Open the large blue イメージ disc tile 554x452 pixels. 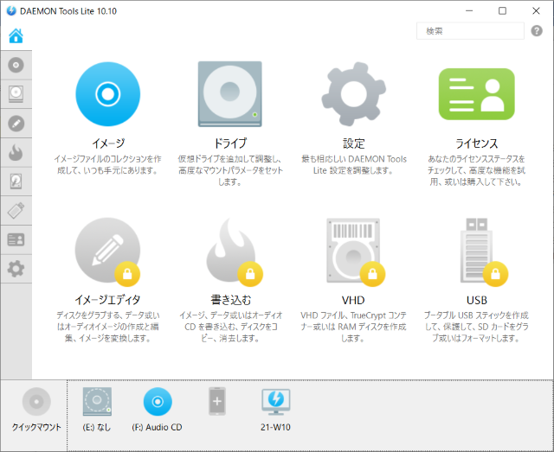[107, 94]
